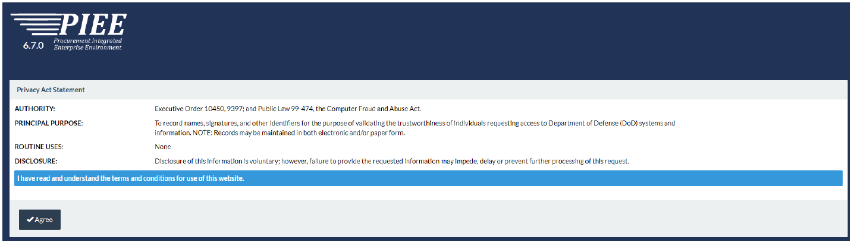The height and width of the screenshot is (244, 851).
Task: Click the disclosure is voluntary sentence
Action: pyautogui.click(x=392, y=161)
